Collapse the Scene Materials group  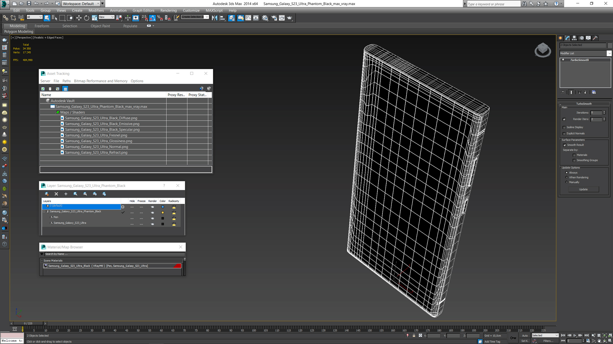click(x=42, y=261)
